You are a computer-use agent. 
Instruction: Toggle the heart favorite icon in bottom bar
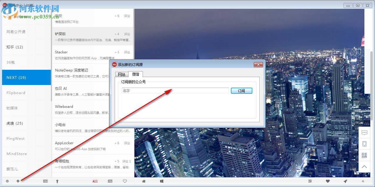tap(125, 181)
